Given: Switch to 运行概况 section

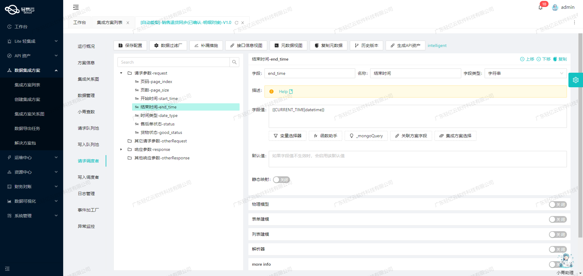Looking at the screenshot, I should click(x=86, y=46).
